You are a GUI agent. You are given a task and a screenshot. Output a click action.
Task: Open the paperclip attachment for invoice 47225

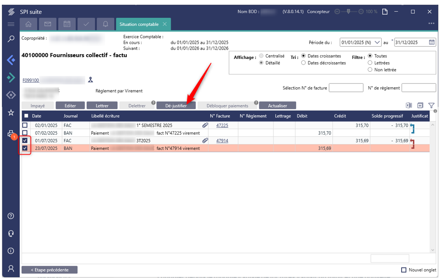pyautogui.click(x=205, y=125)
